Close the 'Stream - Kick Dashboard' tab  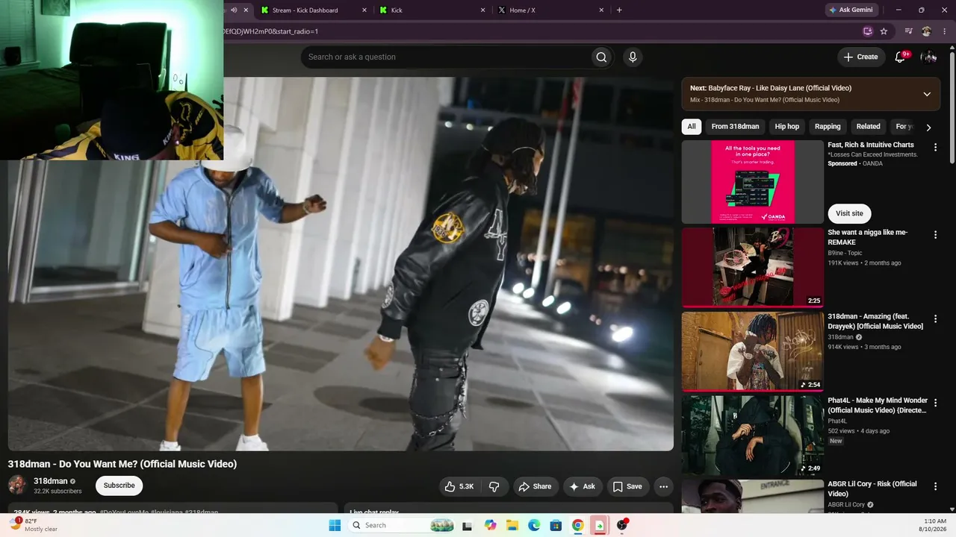click(364, 10)
